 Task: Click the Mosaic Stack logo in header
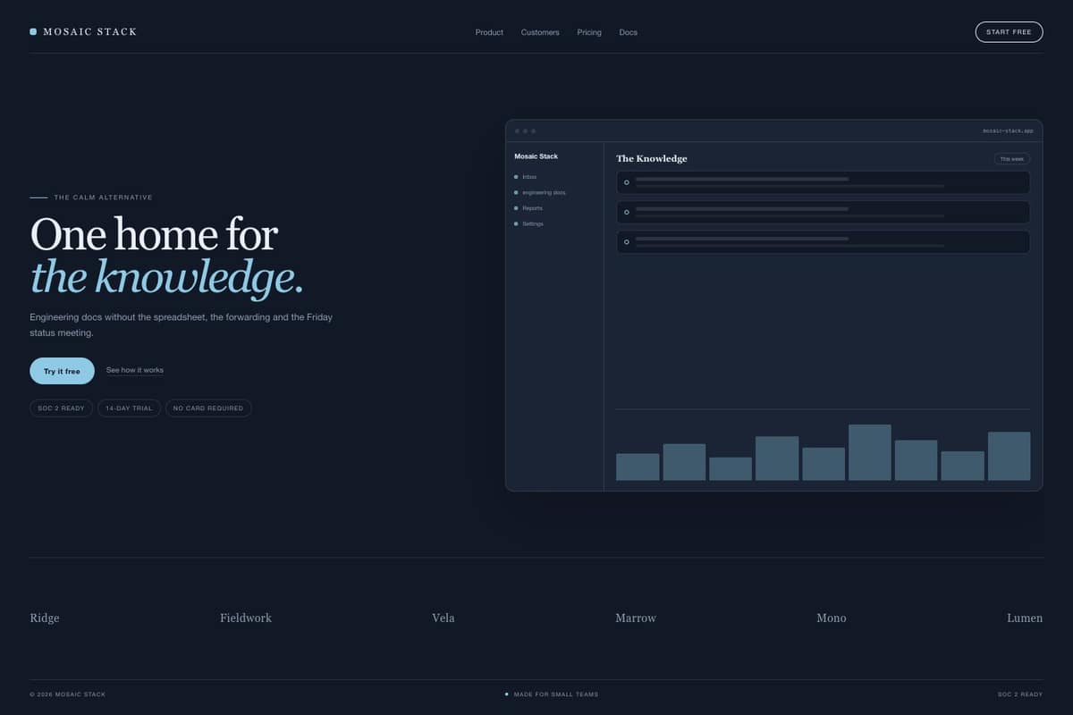point(83,32)
